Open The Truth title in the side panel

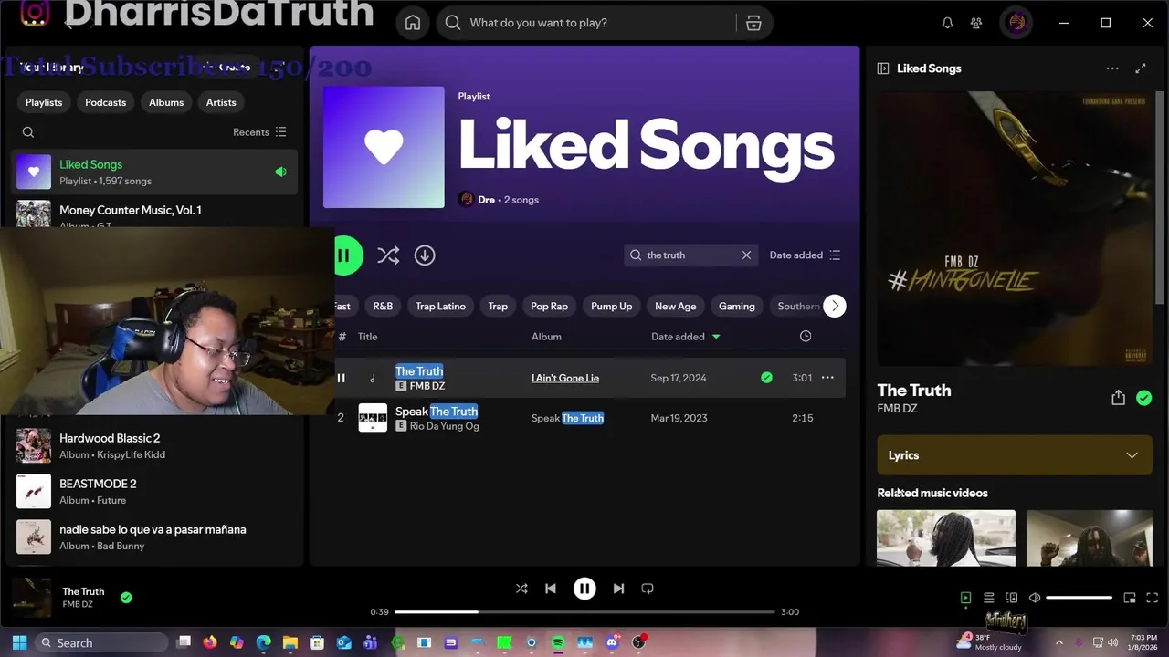click(x=914, y=390)
